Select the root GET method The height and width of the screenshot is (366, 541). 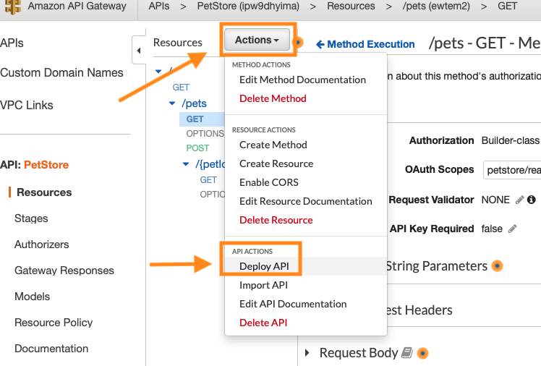181,88
